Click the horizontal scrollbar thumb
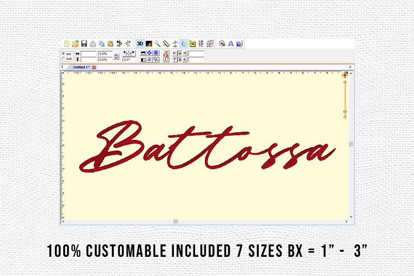 pos(175,221)
